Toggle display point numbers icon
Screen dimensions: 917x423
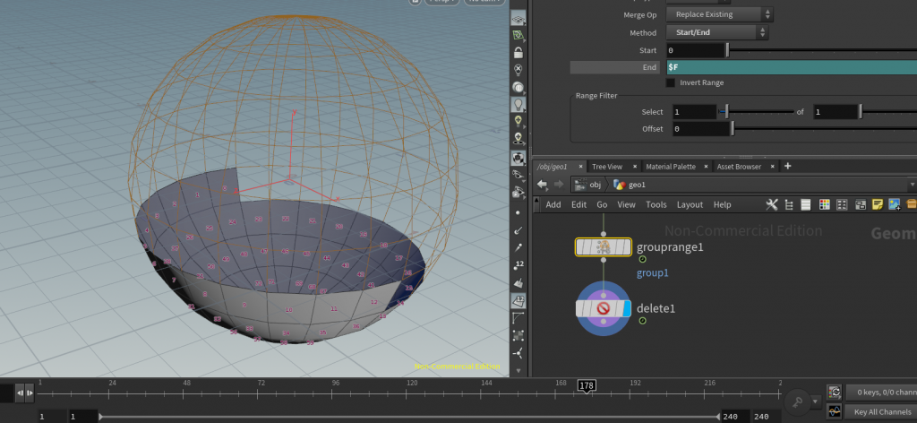(x=518, y=265)
